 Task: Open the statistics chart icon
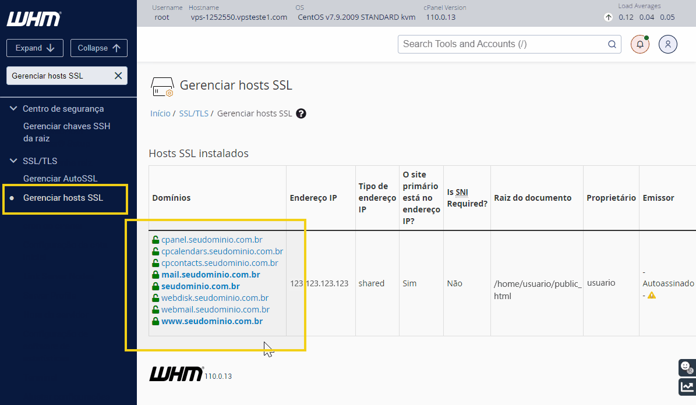click(687, 387)
